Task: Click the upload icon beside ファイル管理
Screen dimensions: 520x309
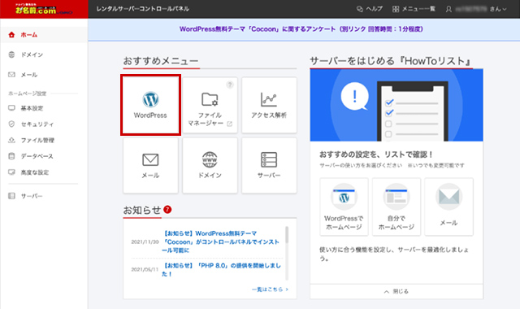Action: click(11, 140)
